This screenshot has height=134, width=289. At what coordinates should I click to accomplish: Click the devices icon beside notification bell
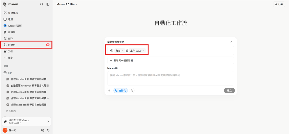click(43, 130)
